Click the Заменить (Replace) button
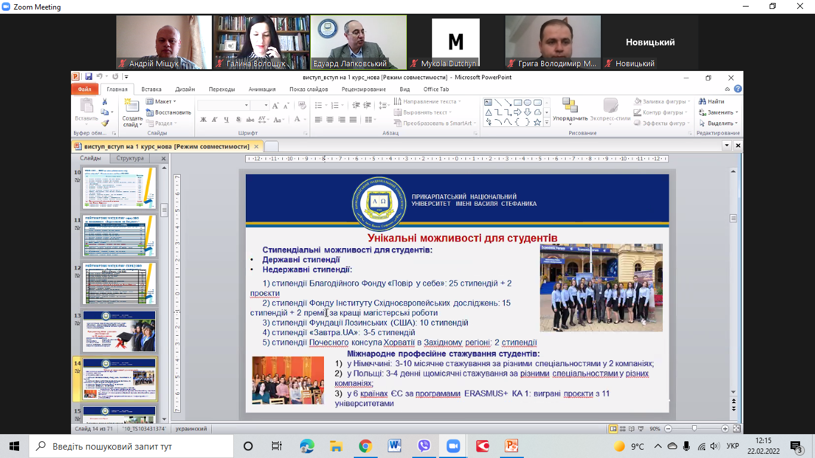The height and width of the screenshot is (458, 815). pyautogui.click(x=720, y=112)
